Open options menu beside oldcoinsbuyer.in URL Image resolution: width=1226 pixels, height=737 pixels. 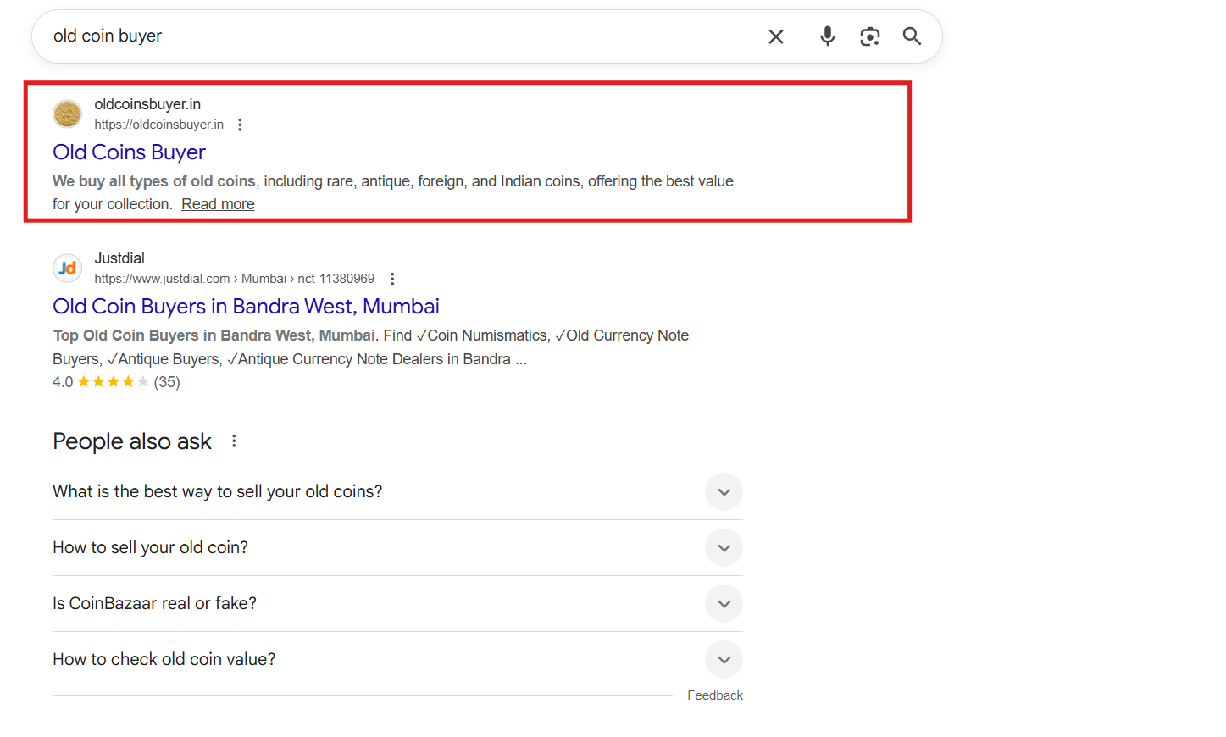(x=240, y=125)
